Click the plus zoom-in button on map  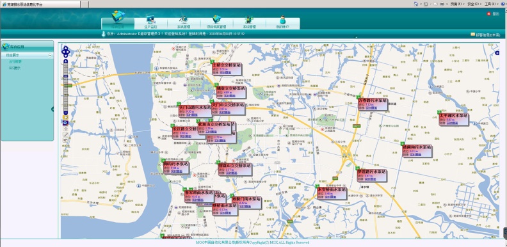(66, 61)
